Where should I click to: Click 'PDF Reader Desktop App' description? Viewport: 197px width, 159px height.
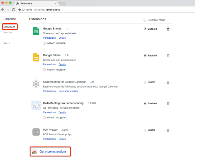coord(58,135)
